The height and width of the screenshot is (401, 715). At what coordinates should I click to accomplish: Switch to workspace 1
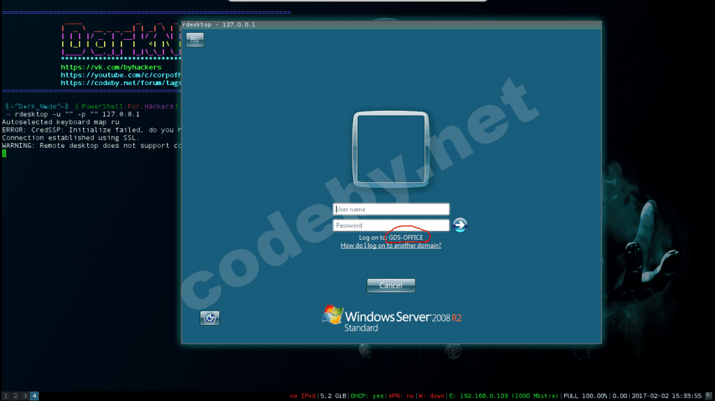pos(6,396)
